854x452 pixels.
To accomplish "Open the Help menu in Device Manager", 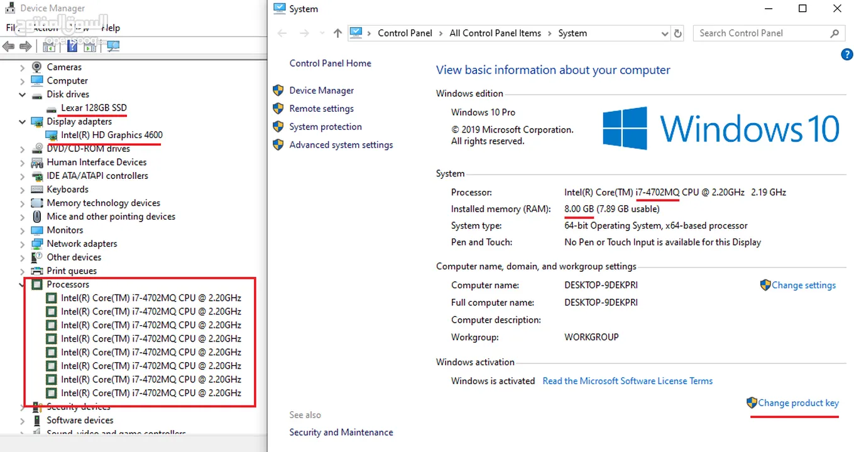I will tap(111, 28).
